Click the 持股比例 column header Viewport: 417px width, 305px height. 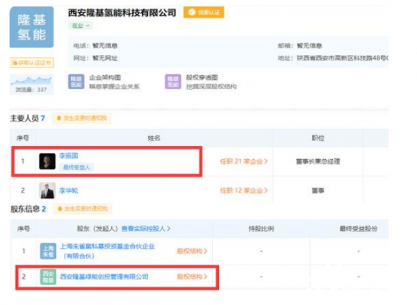[261, 229]
